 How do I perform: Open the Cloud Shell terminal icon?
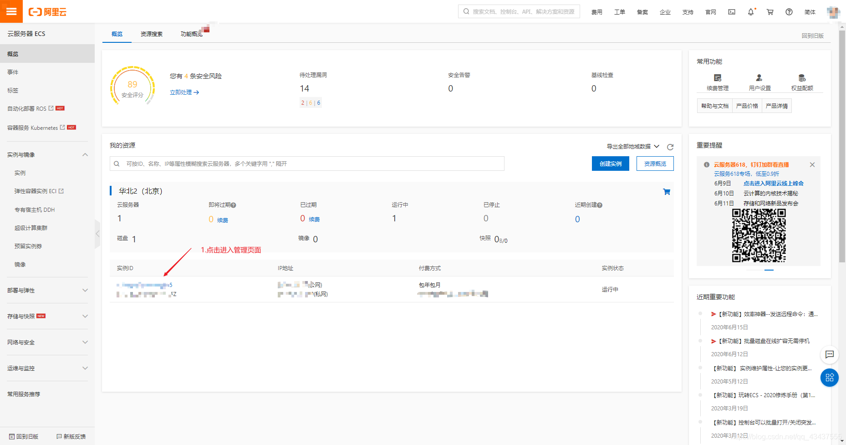pyautogui.click(x=732, y=12)
